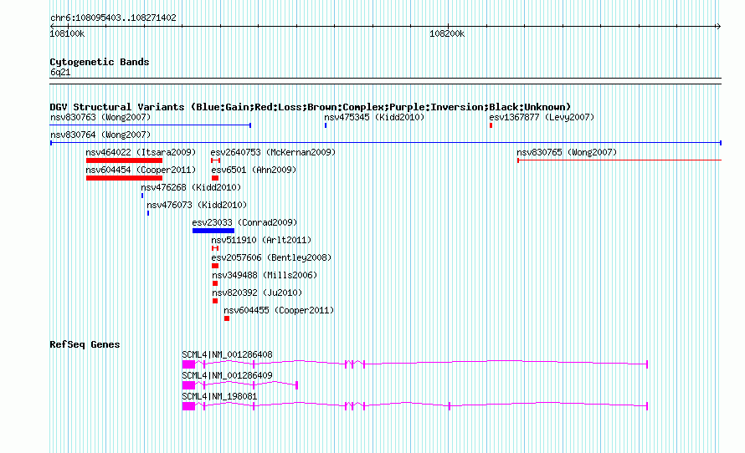Screen dimensions: 745x453
Task: Click the Cytogenetic Bands track title
Action: point(100,62)
